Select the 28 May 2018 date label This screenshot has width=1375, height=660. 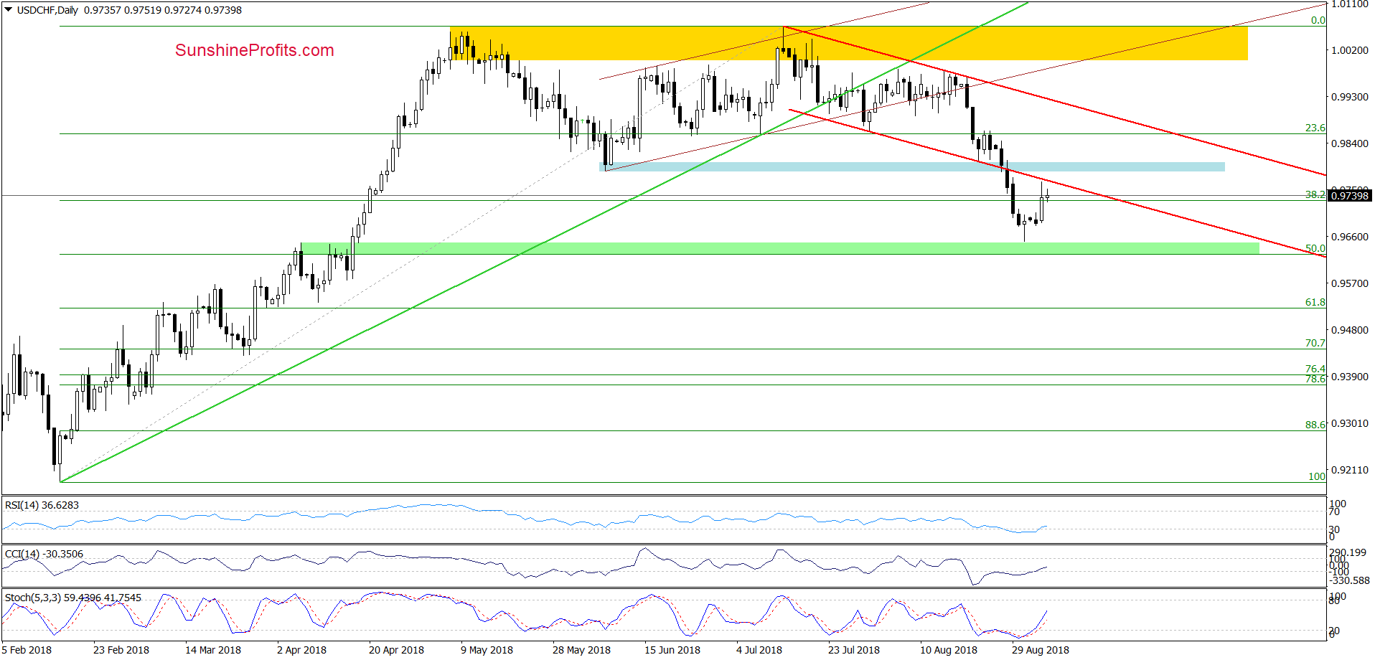tap(581, 650)
